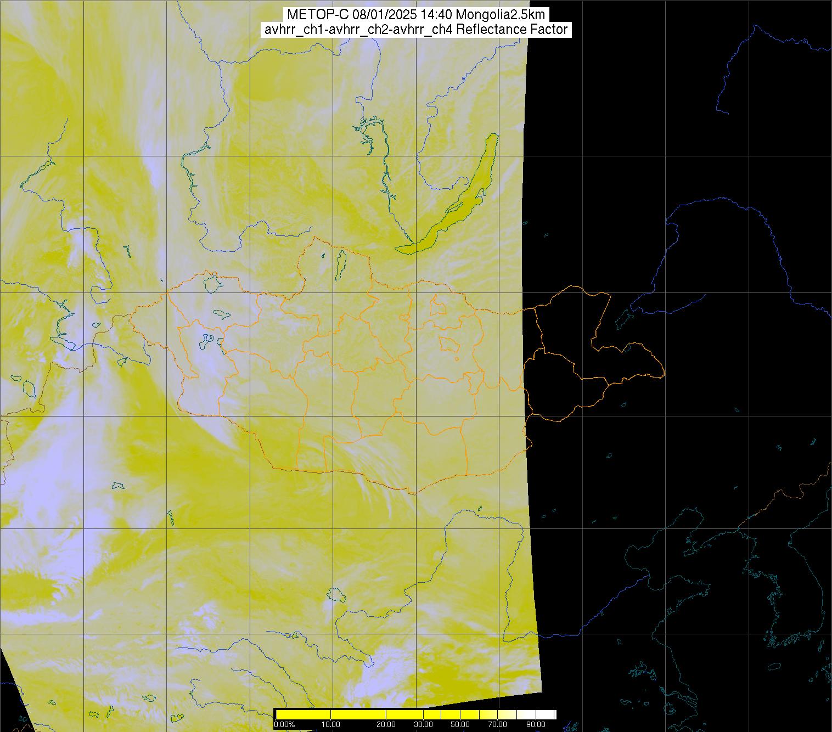Click the '50.00' color scale label
This screenshot has height=732, width=832.
click(x=460, y=725)
